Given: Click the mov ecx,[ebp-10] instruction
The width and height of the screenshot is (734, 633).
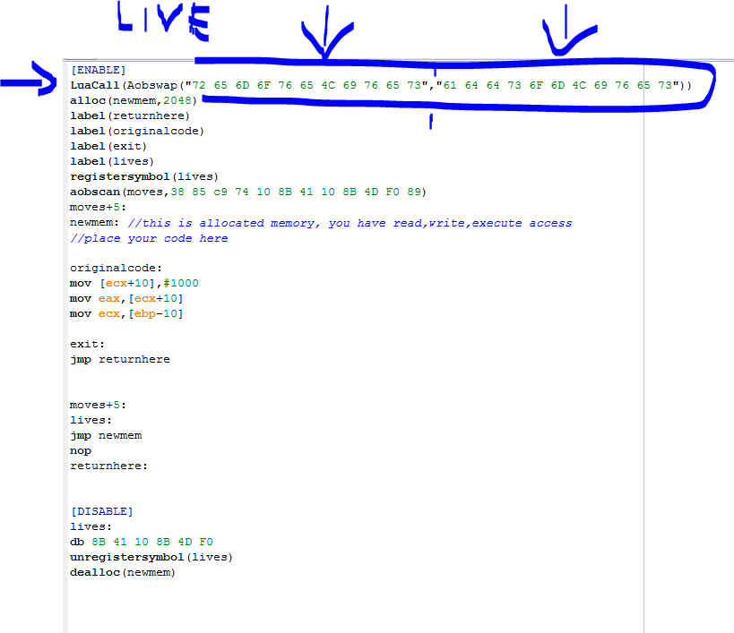Looking at the screenshot, I should tap(126, 313).
